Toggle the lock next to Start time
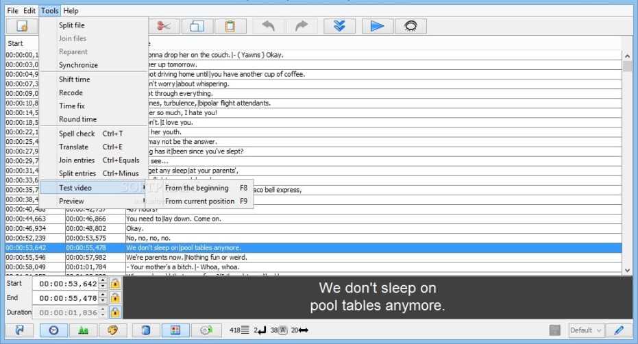The image size is (638, 344). [x=115, y=284]
